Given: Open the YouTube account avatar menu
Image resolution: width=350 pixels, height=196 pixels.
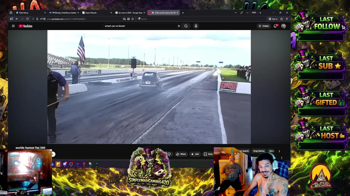Looking at the screenshot, I should click(284, 26).
